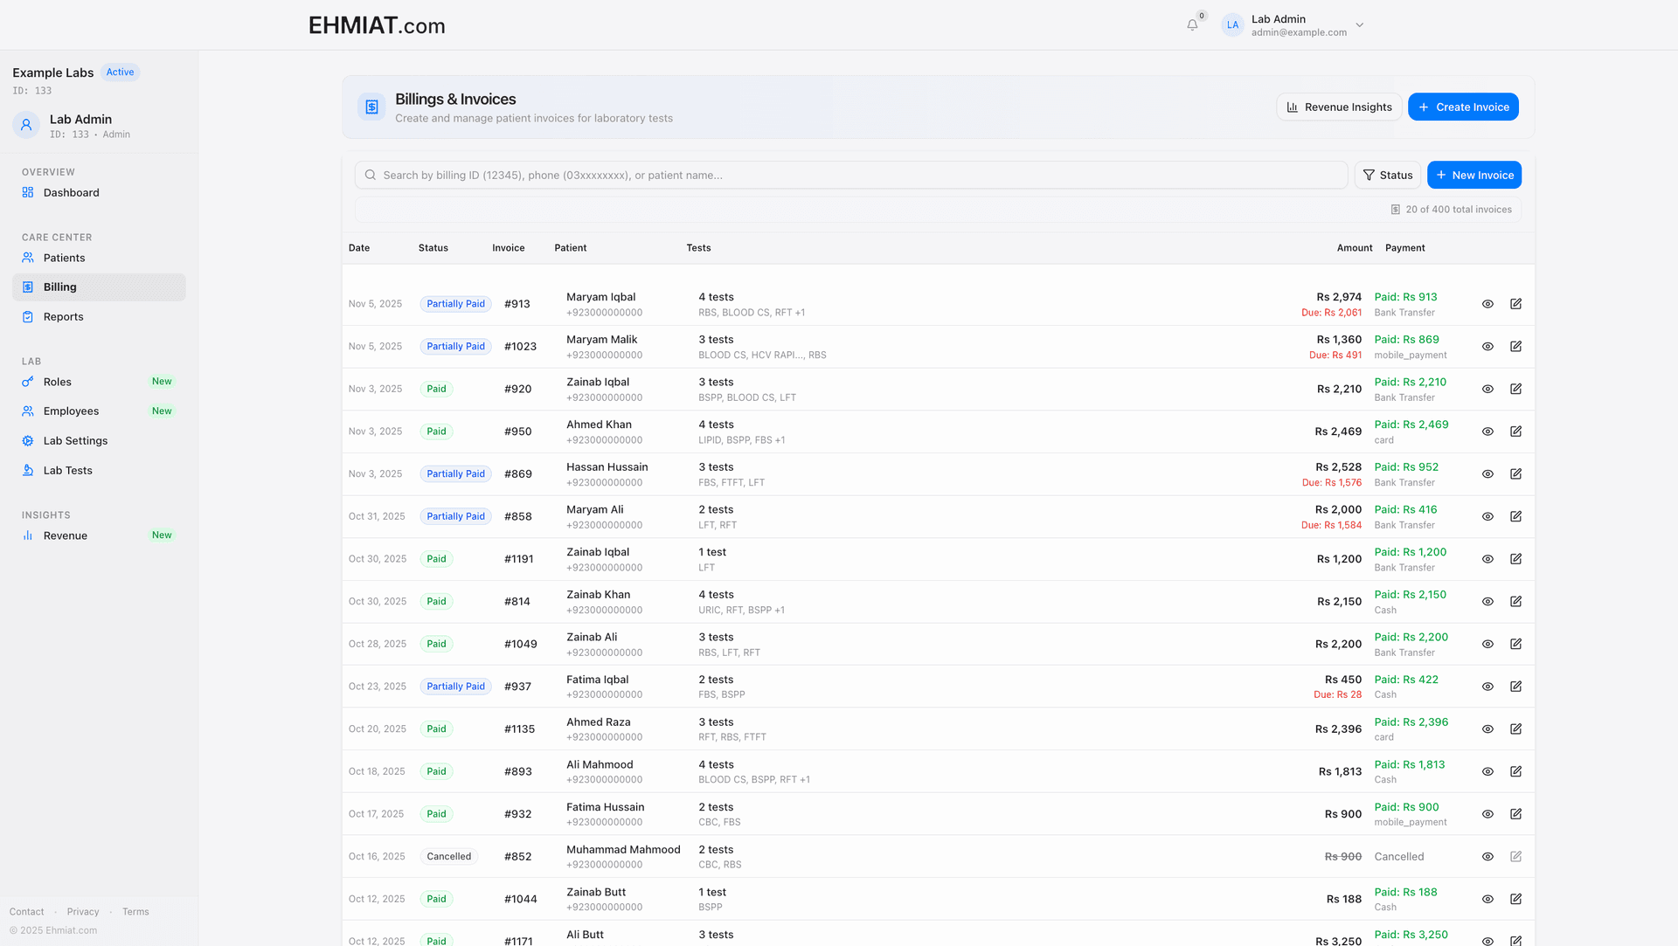The height and width of the screenshot is (946, 1678).
Task: Click the Date column header
Action: point(359,248)
